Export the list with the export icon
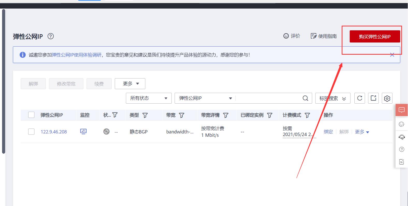Screen dimensions: 408x206 pyautogui.click(x=373, y=98)
